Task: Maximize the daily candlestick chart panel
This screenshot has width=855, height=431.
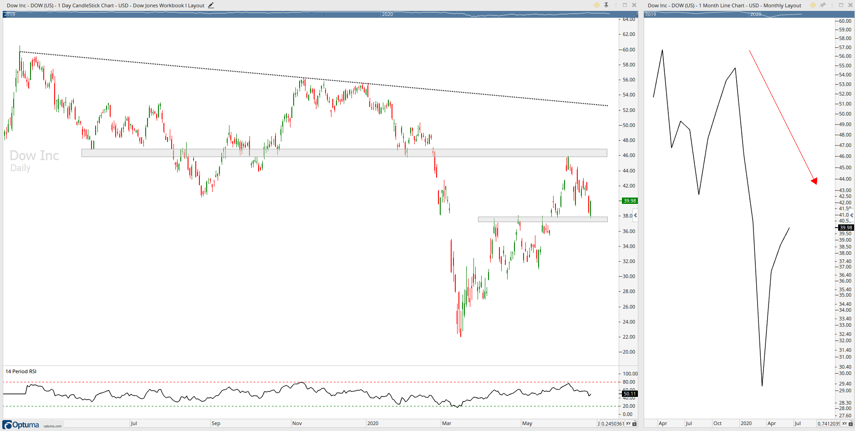Action: (625, 5)
